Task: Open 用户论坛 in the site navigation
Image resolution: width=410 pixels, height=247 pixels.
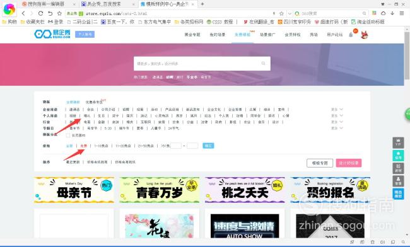Action: (x=335, y=35)
